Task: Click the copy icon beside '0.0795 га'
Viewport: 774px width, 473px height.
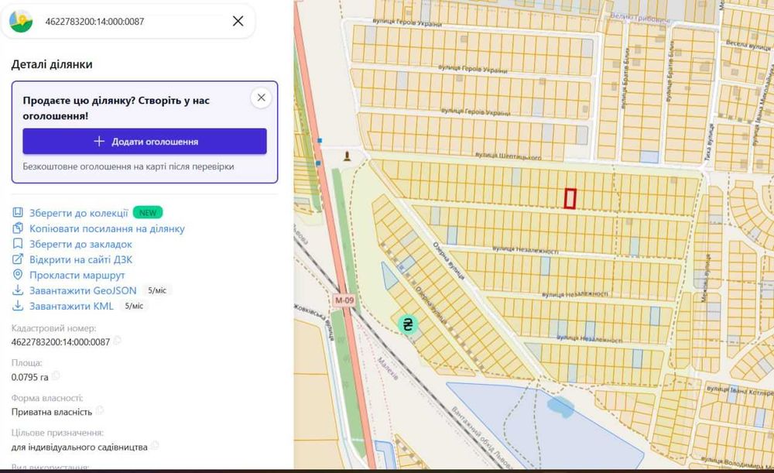Action: pyautogui.click(x=56, y=375)
